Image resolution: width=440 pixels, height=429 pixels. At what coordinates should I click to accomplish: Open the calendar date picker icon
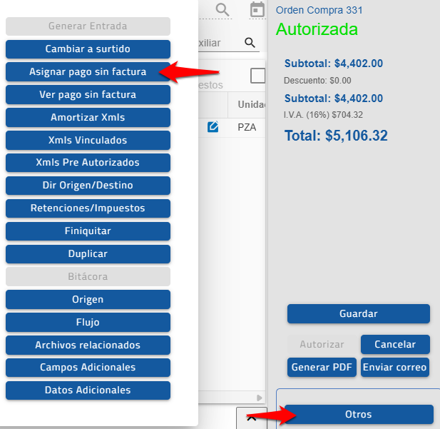tap(257, 10)
